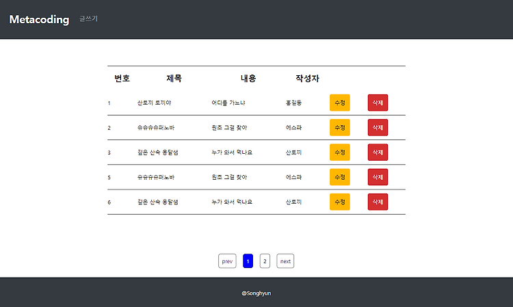Click the number 1 cell in table
The image size is (513, 307).
(109, 103)
